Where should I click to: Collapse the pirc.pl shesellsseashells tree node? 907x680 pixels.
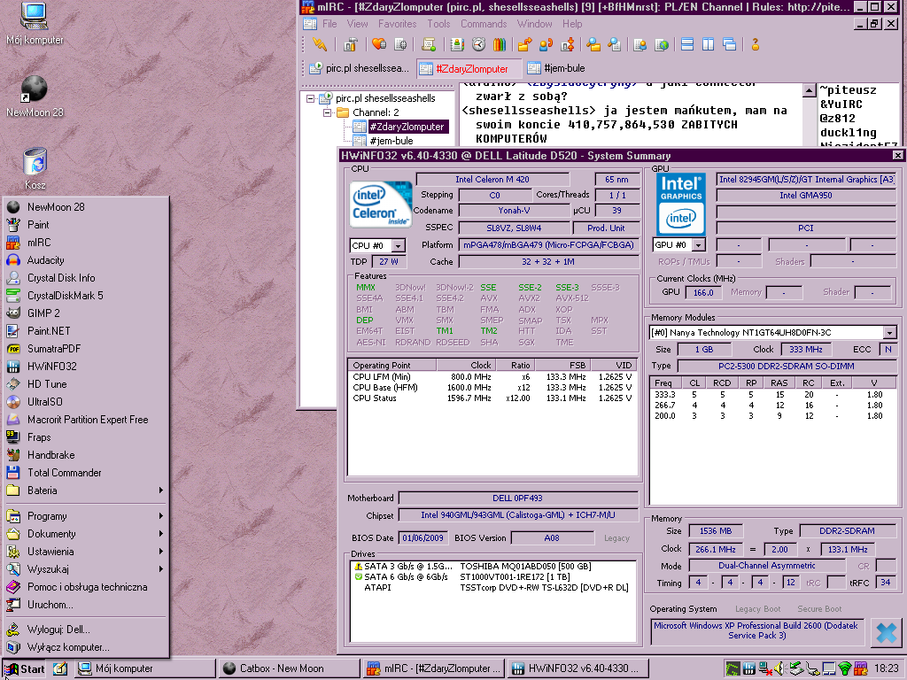[310, 98]
